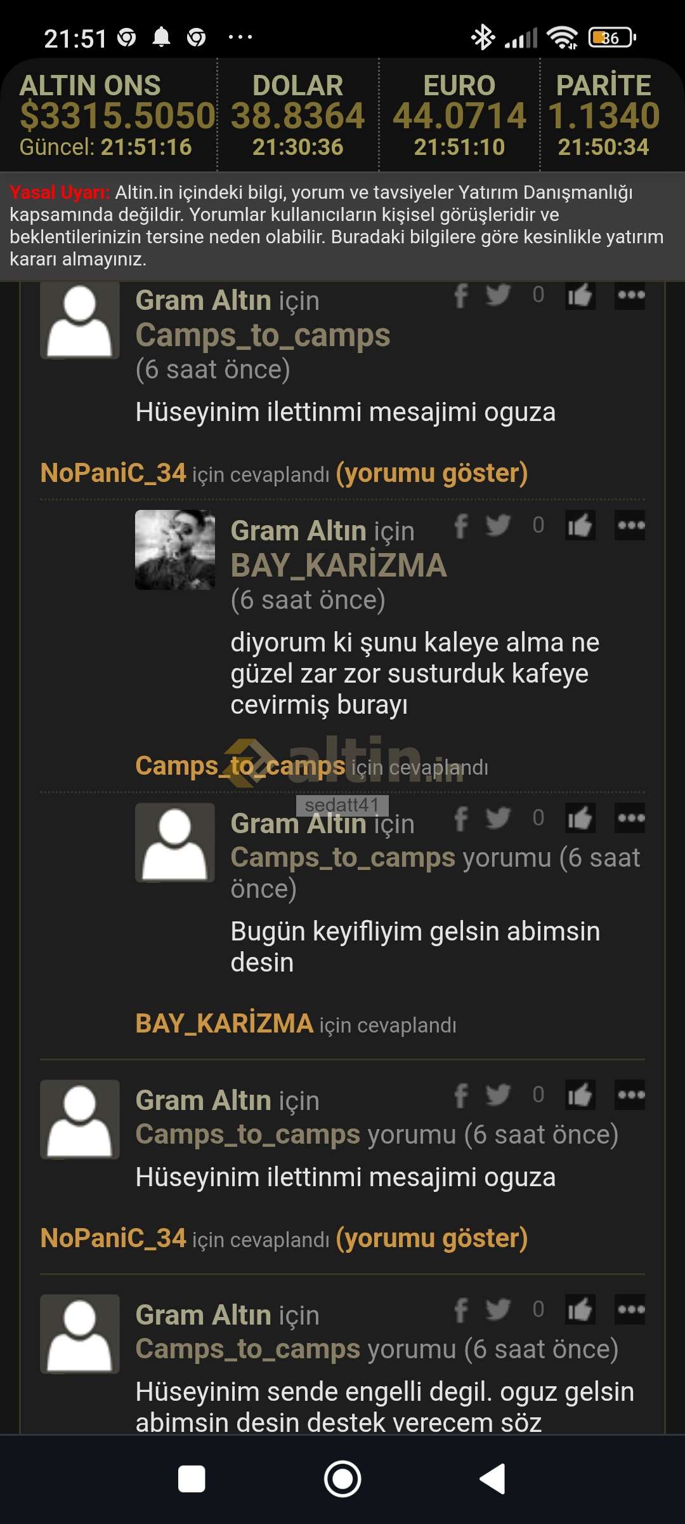Image resolution: width=685 pixels, height=1524 pixels.
Task: Like the "Bugün keyifliyim" comment
Action: coord(580,818)
